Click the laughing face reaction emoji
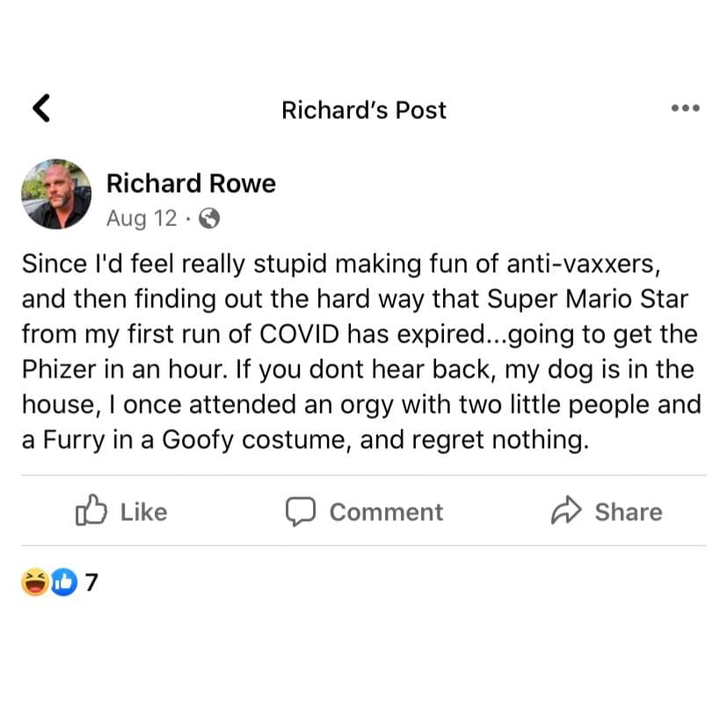Image resolution: width=728 pixels, height=720 pixels. 36,581
